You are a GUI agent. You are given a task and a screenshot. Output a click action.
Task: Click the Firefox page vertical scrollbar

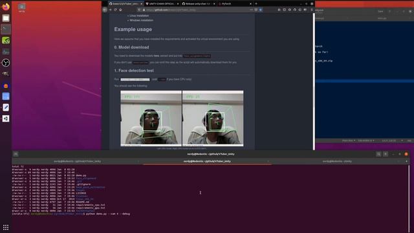tap(314, 82)
